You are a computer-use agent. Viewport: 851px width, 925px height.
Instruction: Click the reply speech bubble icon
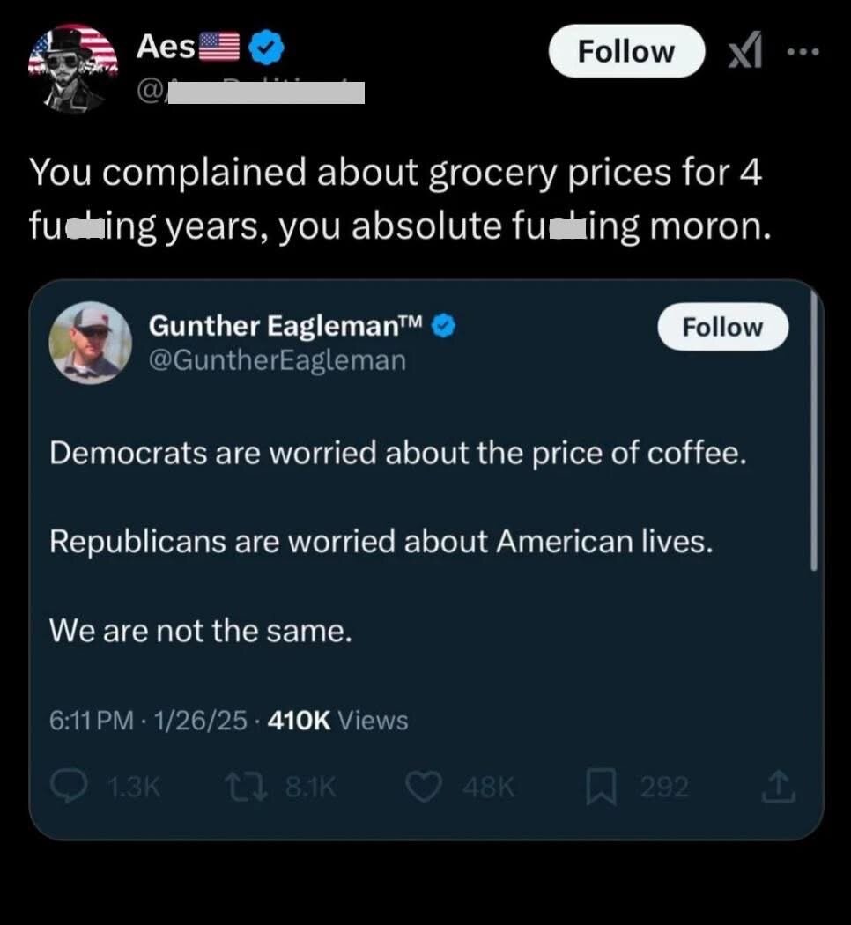pos(68,787)
